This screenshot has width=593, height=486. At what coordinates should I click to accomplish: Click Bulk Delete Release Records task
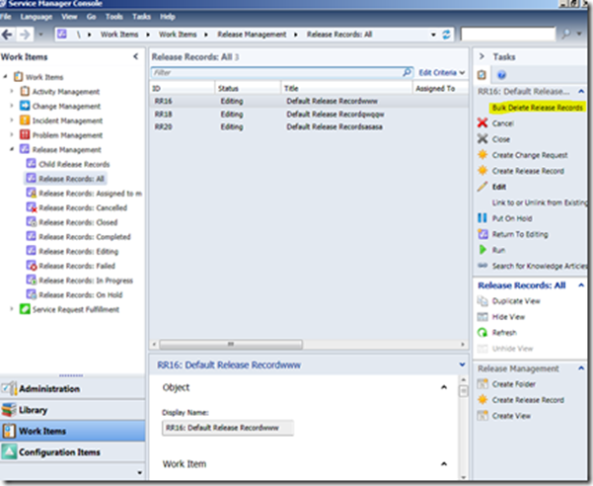point(537,108)
